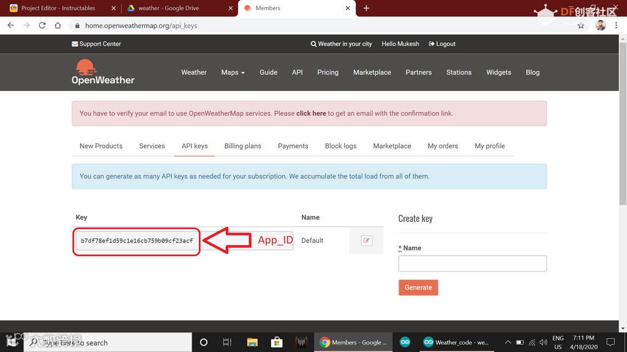Click the site padlock icon
Viewport: 627px width, 352px height.
click(x=77, y=26)
